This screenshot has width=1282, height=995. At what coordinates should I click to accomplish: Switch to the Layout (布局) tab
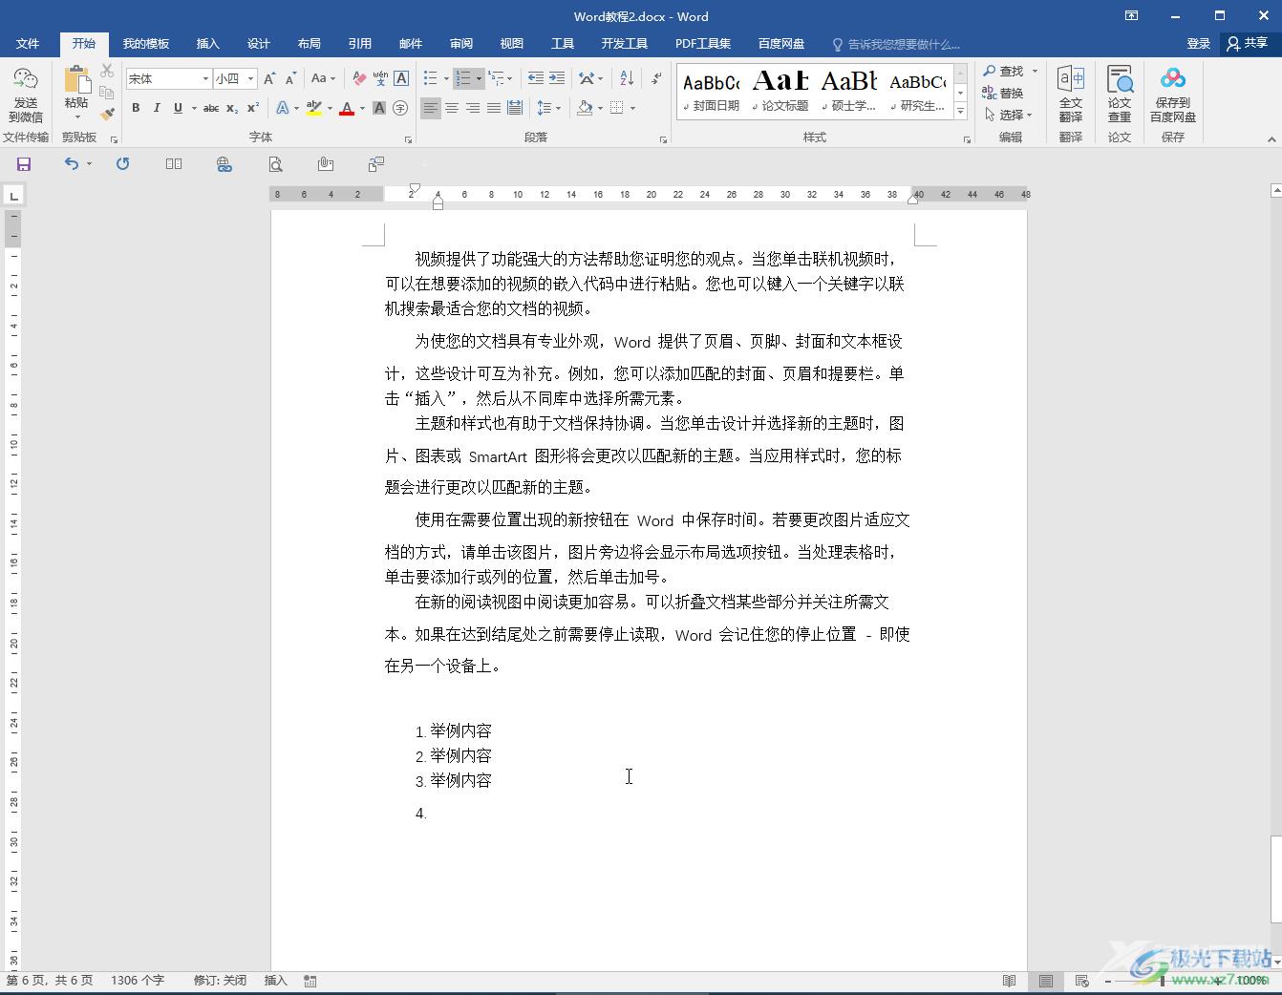pyautogui.click(x=309, y=44)
